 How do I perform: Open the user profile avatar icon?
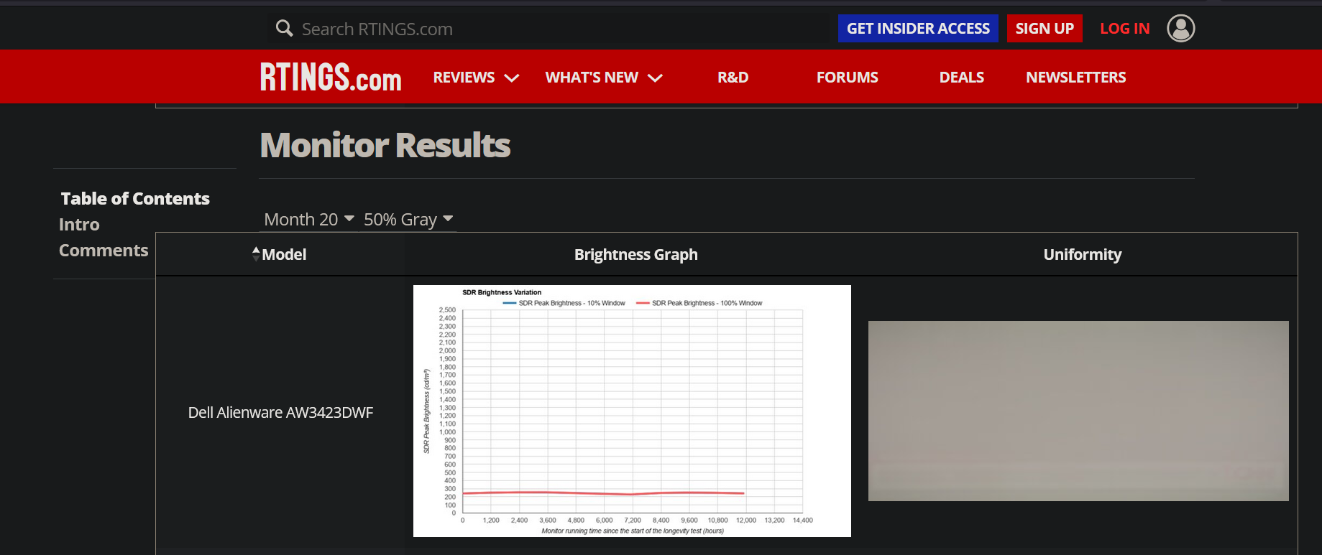click(x=1181, y=29)
